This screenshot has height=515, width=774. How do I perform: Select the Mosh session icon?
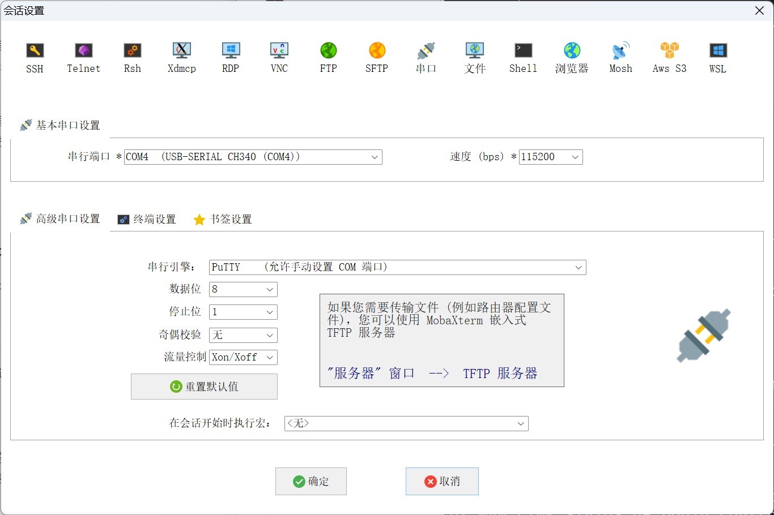620,58
